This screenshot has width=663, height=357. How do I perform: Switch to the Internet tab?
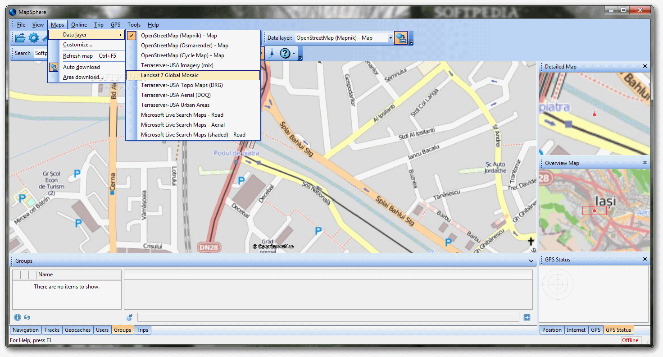[576, 330]
